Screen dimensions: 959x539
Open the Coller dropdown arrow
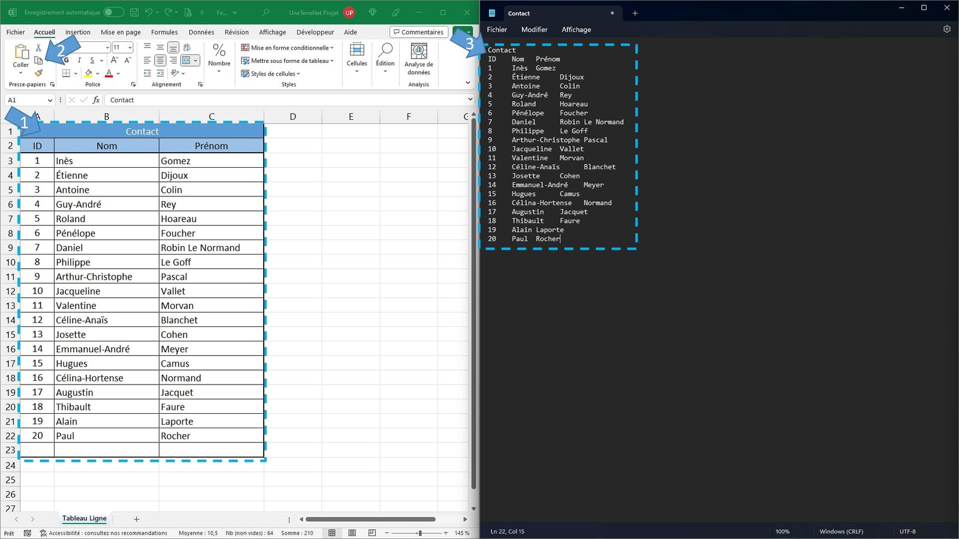click(x=20, y=72)
